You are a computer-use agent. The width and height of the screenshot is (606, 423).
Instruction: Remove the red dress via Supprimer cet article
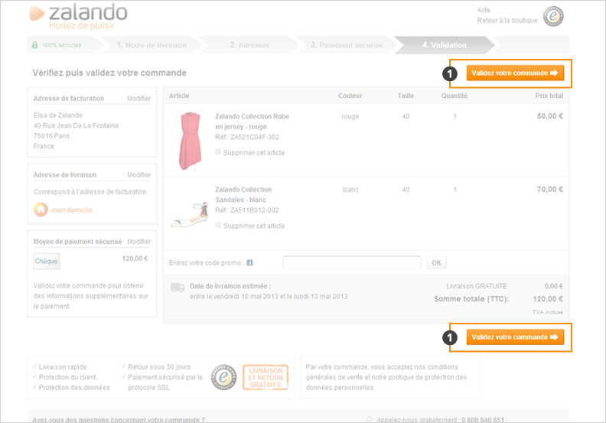(254, 152)
